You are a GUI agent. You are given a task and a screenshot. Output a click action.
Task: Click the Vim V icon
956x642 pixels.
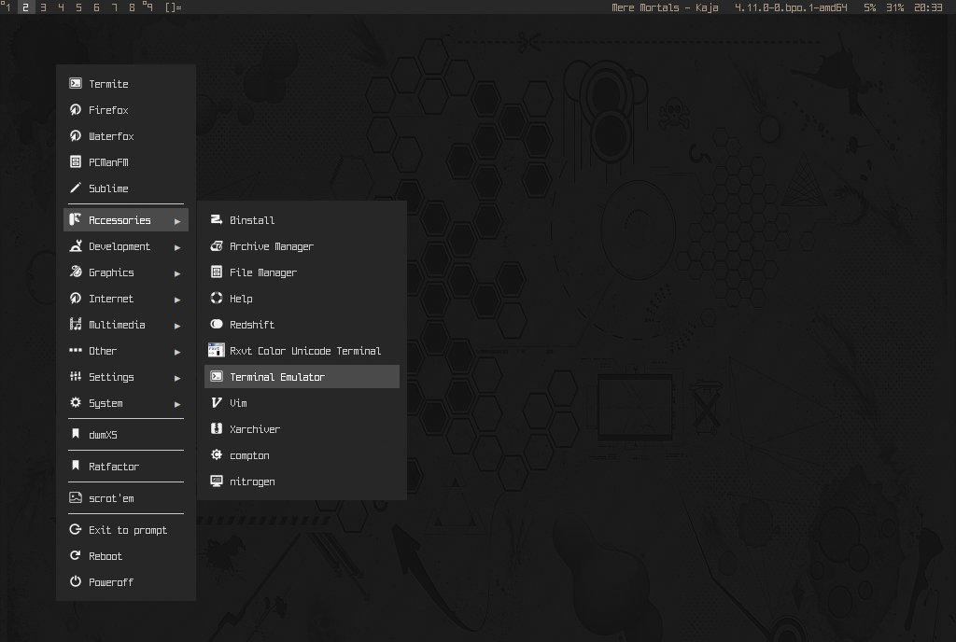pos(217,402)
